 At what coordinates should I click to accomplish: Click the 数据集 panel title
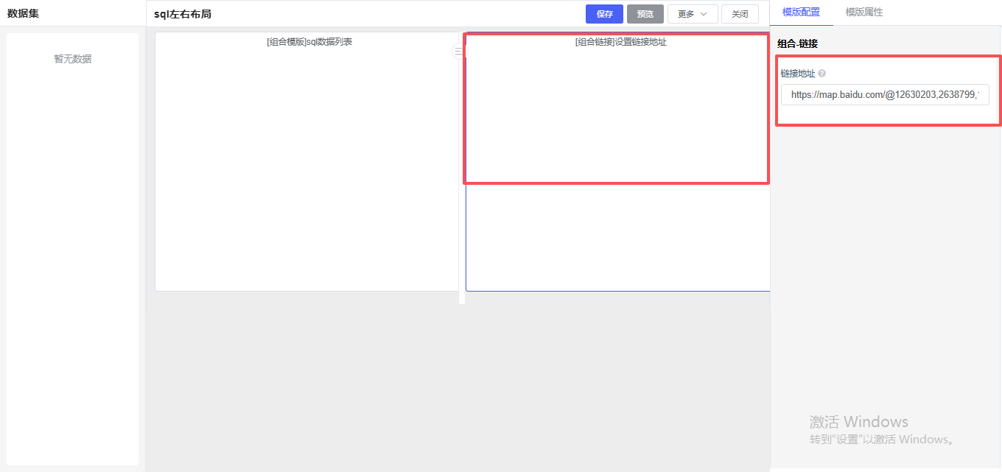[x=22, y=13]
